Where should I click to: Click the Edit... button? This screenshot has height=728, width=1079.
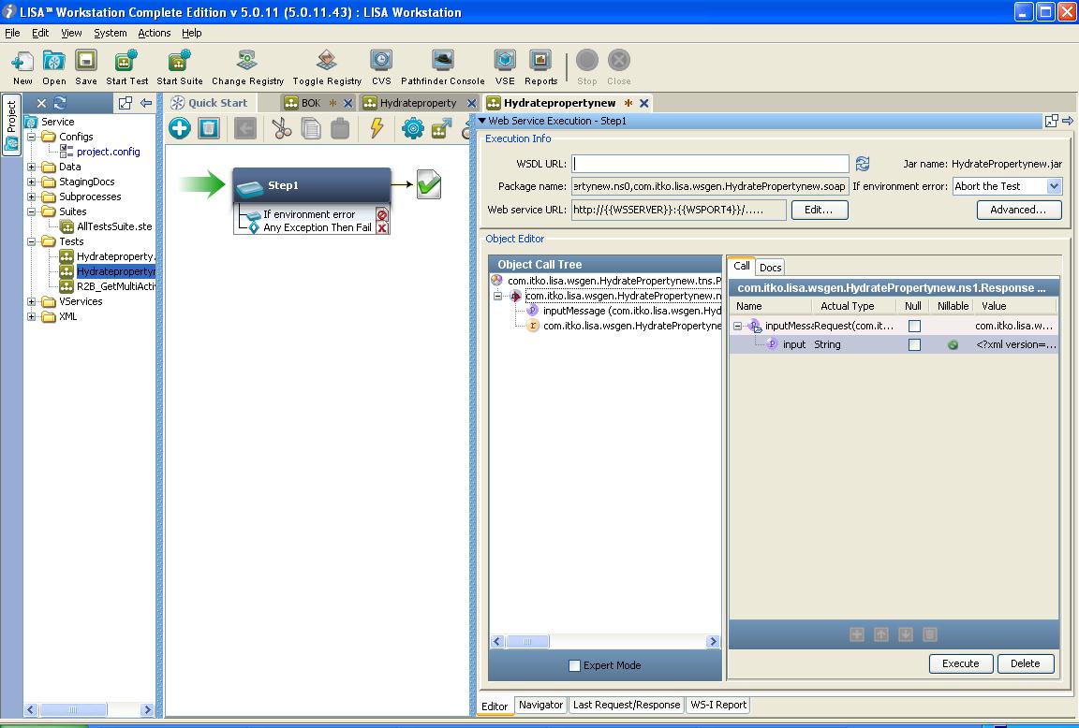pos(820,210)
